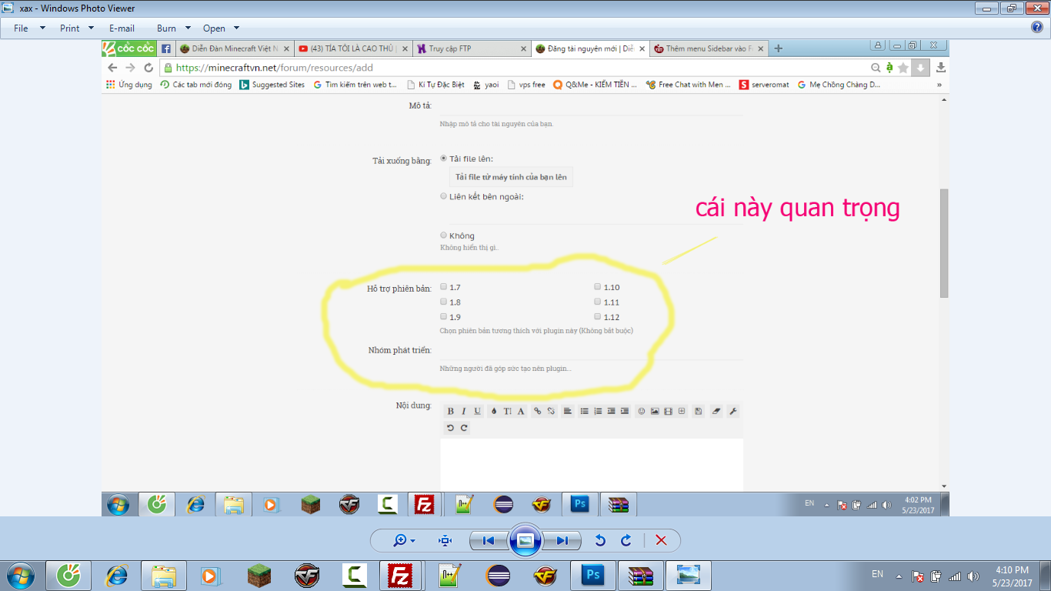Insert a link with the chain icon
Image resolution: width=1051 pixels, height=591 pixels.
coord(538,411)
